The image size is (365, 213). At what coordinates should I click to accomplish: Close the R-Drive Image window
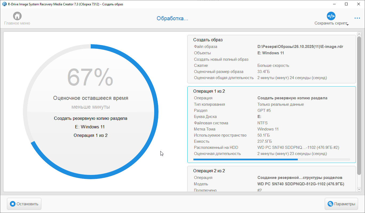point(359,4)
